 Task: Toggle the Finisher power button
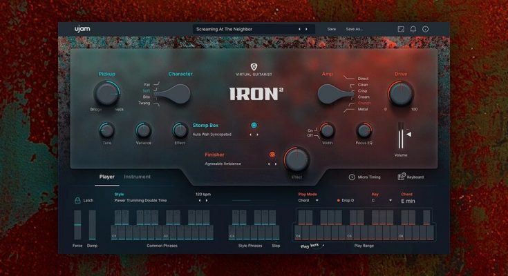[272, 155]
